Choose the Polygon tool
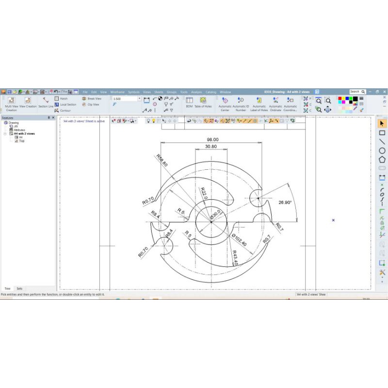The height and width of the screenshot is (388, 388). pyautogui.click(x=382, y=159)
